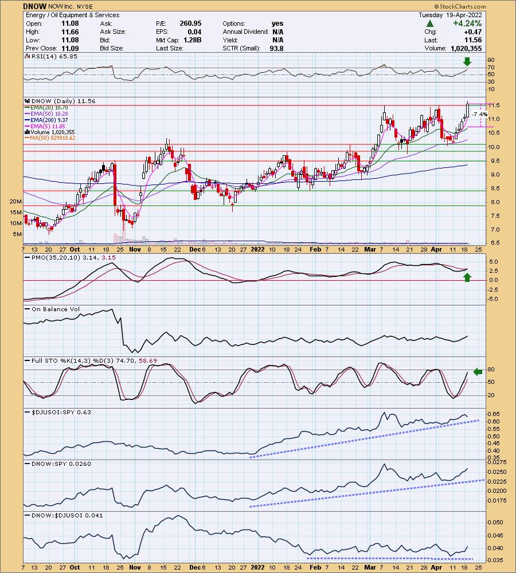
Task: Click the 'DNOW:$DJUSOI 0.041' panel label
Action: click(x=67, y=516)
